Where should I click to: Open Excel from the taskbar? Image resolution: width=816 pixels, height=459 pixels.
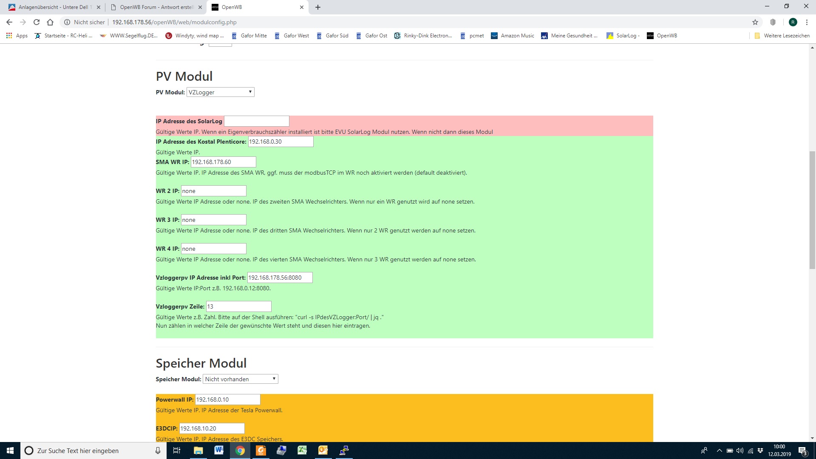point(302,450)
